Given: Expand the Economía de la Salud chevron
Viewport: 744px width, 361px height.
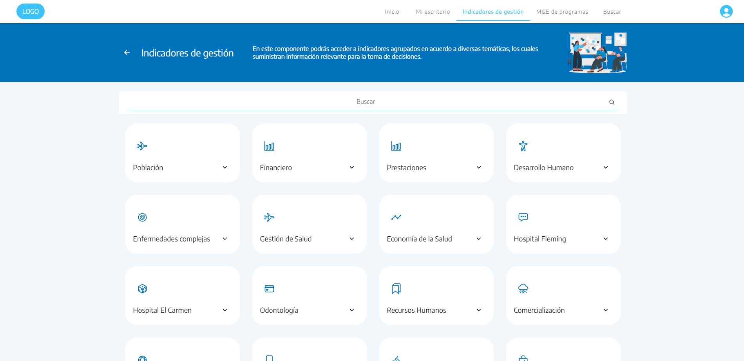Looking at the screenshot, I should click(479, 239).
